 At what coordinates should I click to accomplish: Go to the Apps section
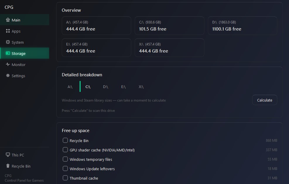click(x=16, y=31)
